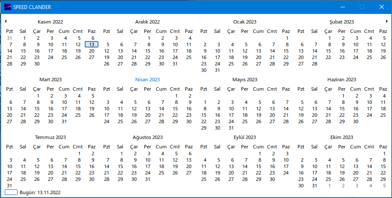392x198 pixels.
Task: Choose 31 in Temmuz 2023
Action: click(9, 186)
